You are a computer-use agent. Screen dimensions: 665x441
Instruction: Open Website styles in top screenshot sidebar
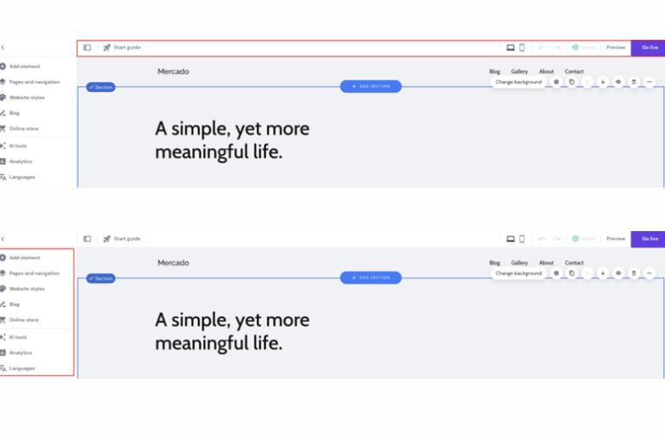(x=26, y=97)
